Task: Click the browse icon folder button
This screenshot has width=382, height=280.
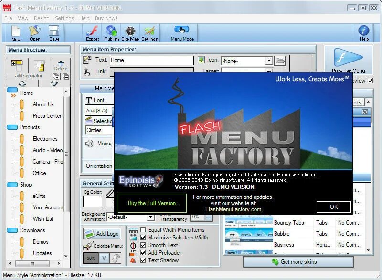Action: [x=280, y=61]
